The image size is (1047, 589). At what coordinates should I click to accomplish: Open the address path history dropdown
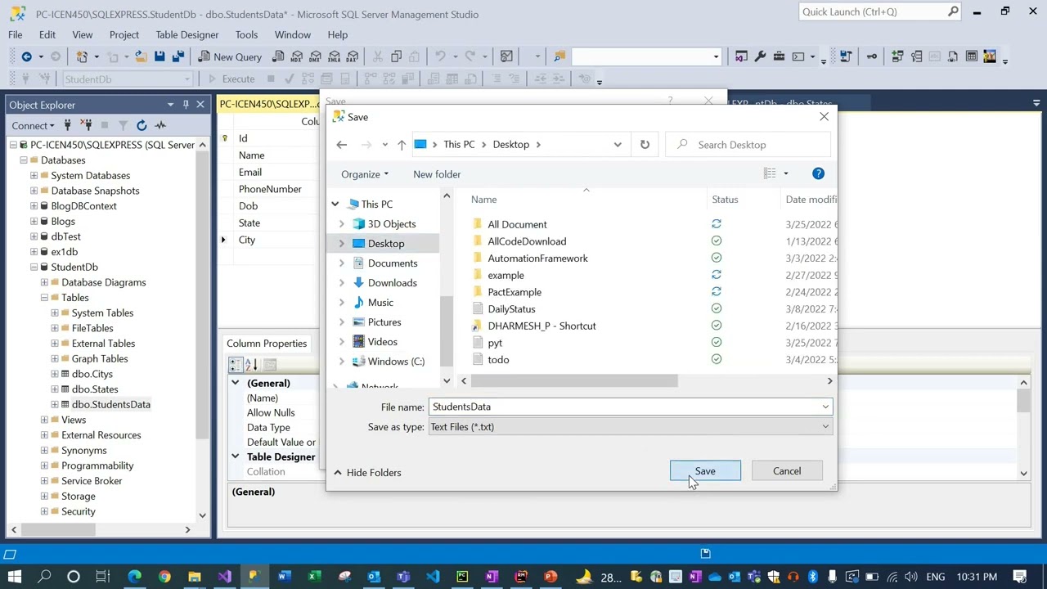tap(618, 145)
